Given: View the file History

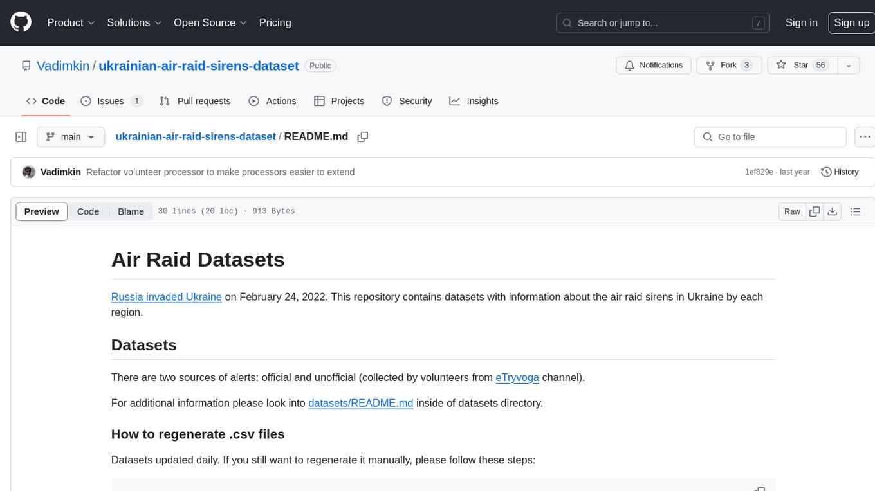Looking at the screenshot, I should (x=840, y=172).
